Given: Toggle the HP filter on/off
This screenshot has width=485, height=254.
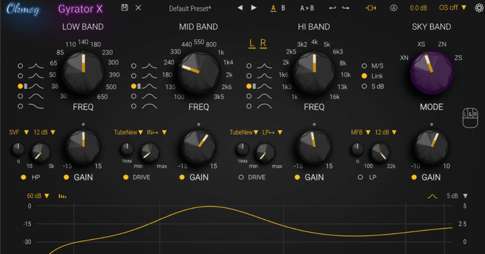Looking at the screenshot, I should pos(24,177).
